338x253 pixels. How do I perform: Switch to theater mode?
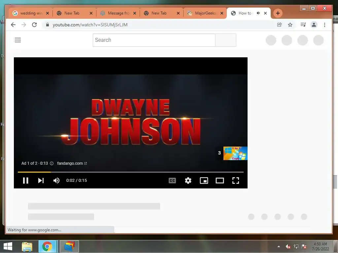click(x=220, y=181)
